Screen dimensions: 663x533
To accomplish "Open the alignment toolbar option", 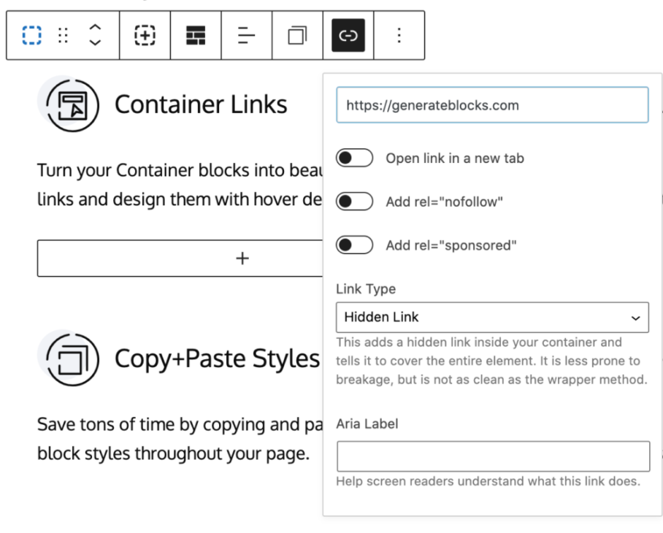I will click(247, 35).
